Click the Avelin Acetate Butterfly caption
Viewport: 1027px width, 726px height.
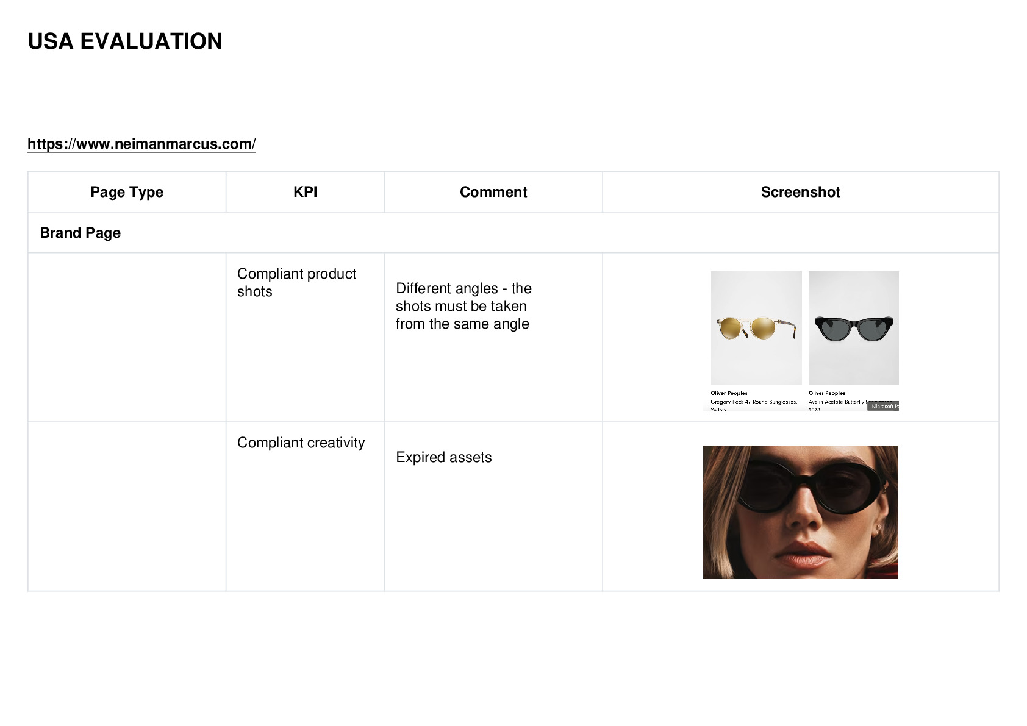click(x=838, y=402)
